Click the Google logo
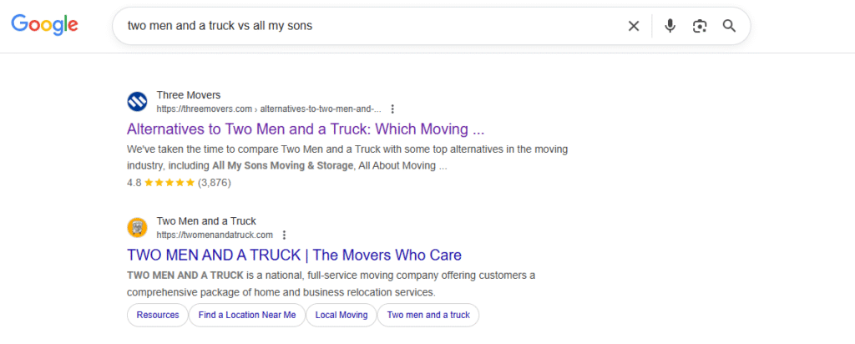This screenshot has width=855, height=344. click(44, 25)
